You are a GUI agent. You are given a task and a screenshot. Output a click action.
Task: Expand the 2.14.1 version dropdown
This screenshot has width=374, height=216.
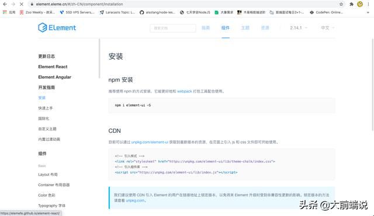tap(299, 28)
